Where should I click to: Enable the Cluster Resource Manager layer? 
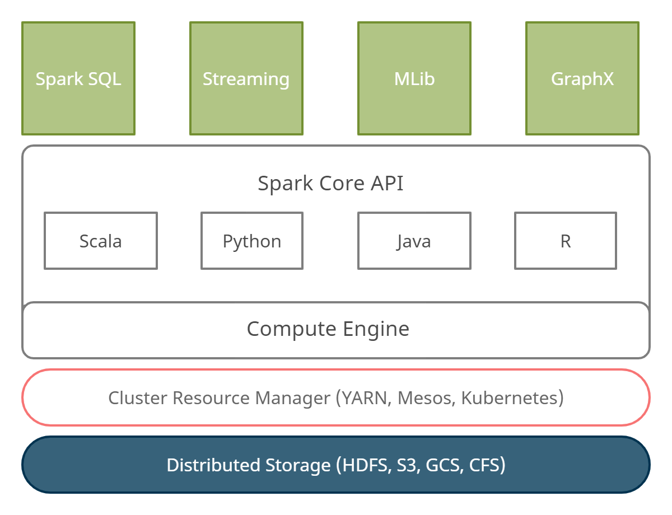pos(336,398)
